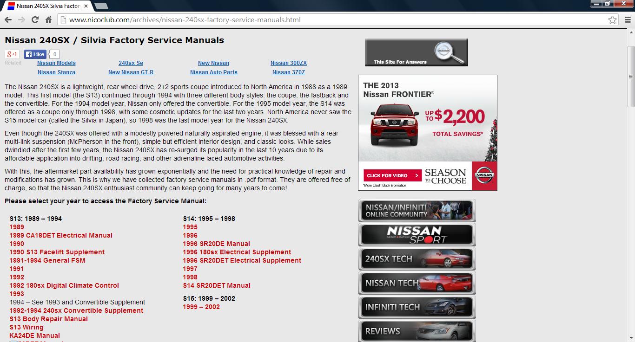The width and height of the screenshot is (635, 342).
Task: Go back with the browser Back arrow
Action: (8, 20)
